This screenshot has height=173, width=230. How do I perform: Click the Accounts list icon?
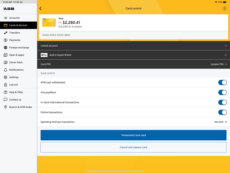click(x=5, y=18)
